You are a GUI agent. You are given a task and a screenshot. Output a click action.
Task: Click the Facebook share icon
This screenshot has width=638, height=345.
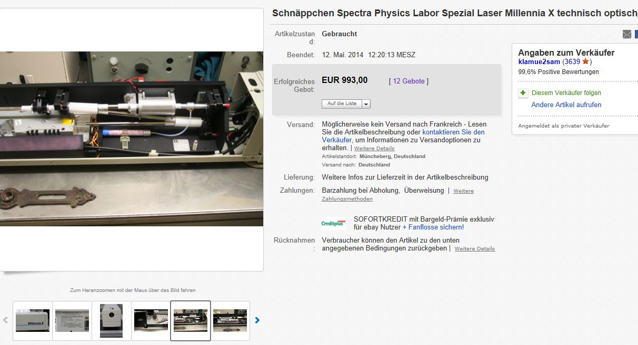coord(636,34)
